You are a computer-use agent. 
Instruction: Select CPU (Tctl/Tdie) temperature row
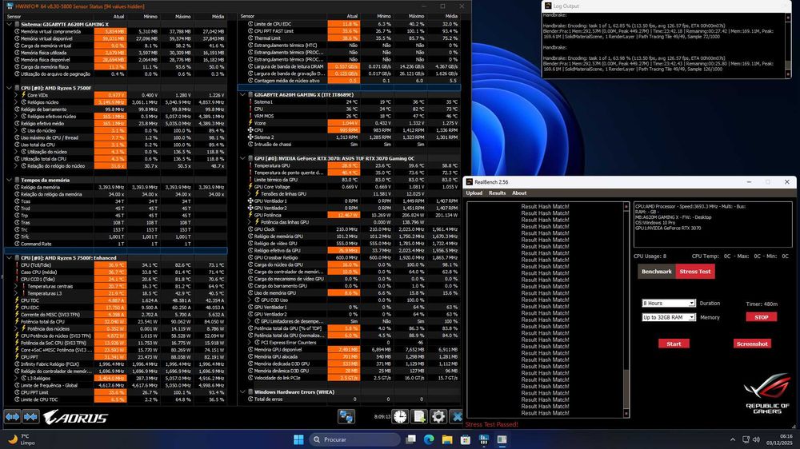[116, 265]
